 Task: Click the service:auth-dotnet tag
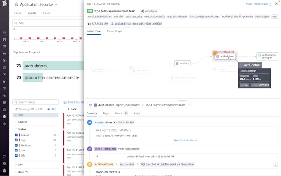[x=100, y=16]
